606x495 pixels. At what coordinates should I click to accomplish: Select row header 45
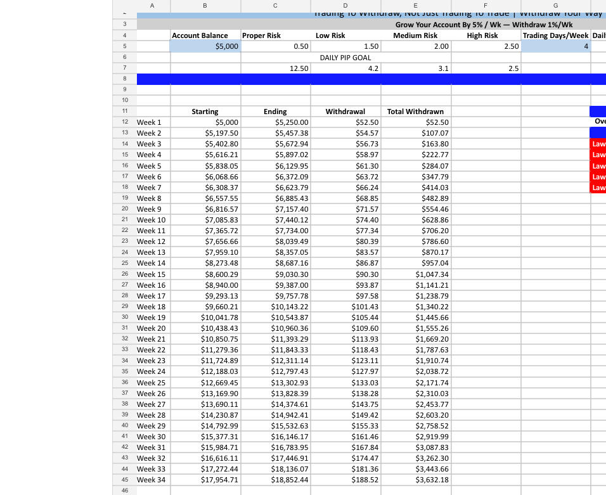tap(124, 480)
